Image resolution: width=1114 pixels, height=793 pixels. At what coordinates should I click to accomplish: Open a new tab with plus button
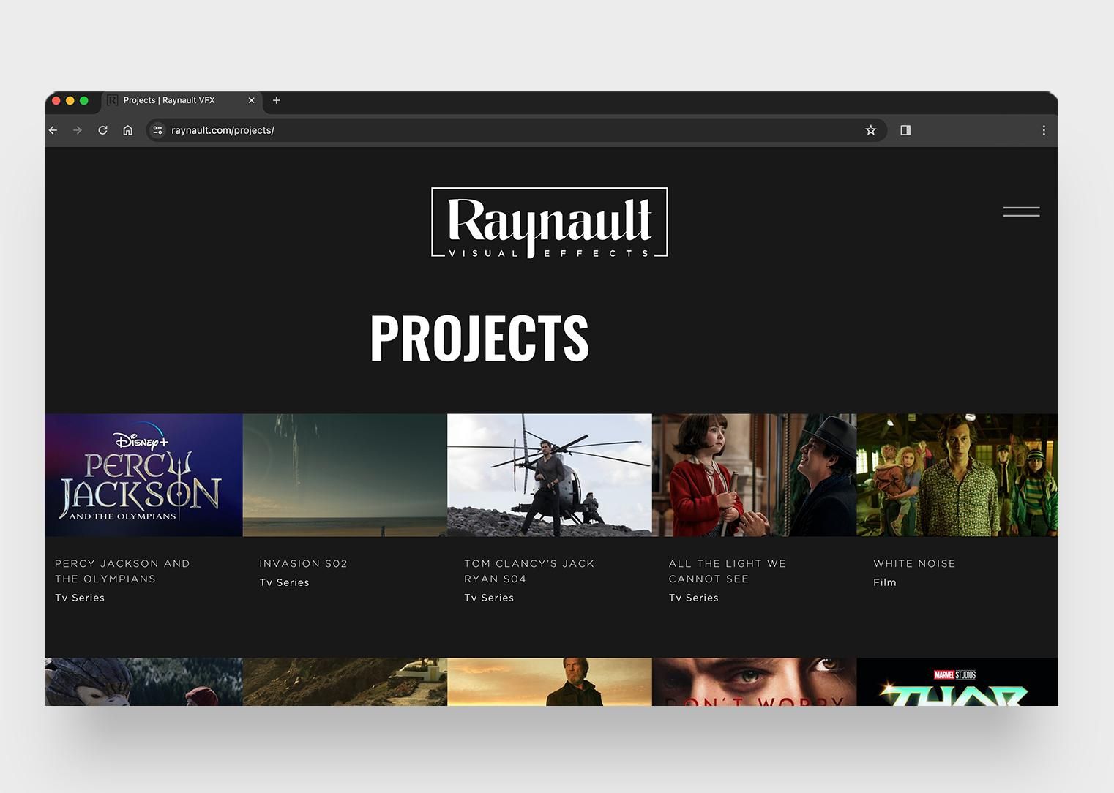click(277, 100)
